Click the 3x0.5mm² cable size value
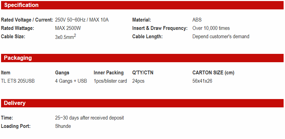285x139 pixels. pos(65,36)
